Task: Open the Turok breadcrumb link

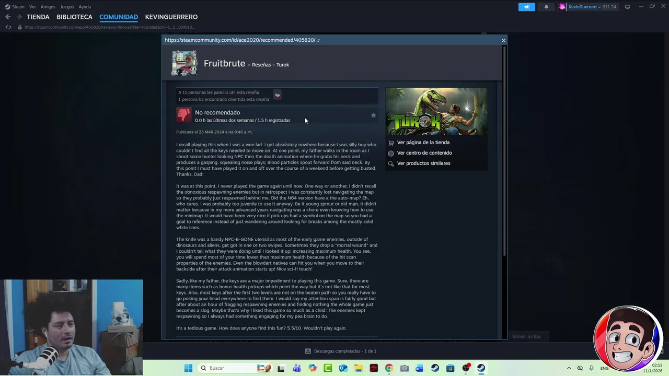Action: [x=282, y=65]
